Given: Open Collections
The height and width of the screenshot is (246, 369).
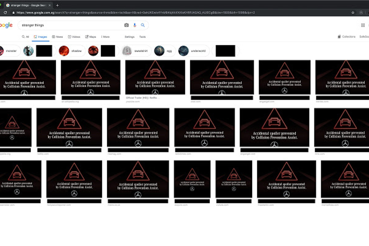Looking at the screenshot, I should (x=347, y=37).
